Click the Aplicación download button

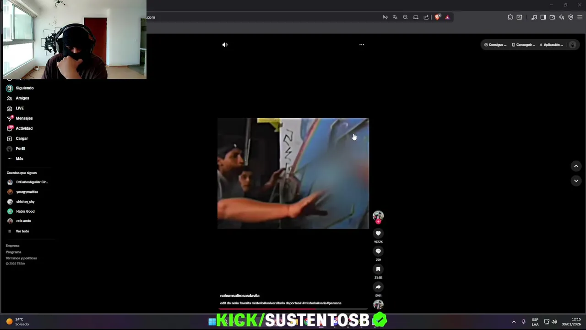[552, 45]
